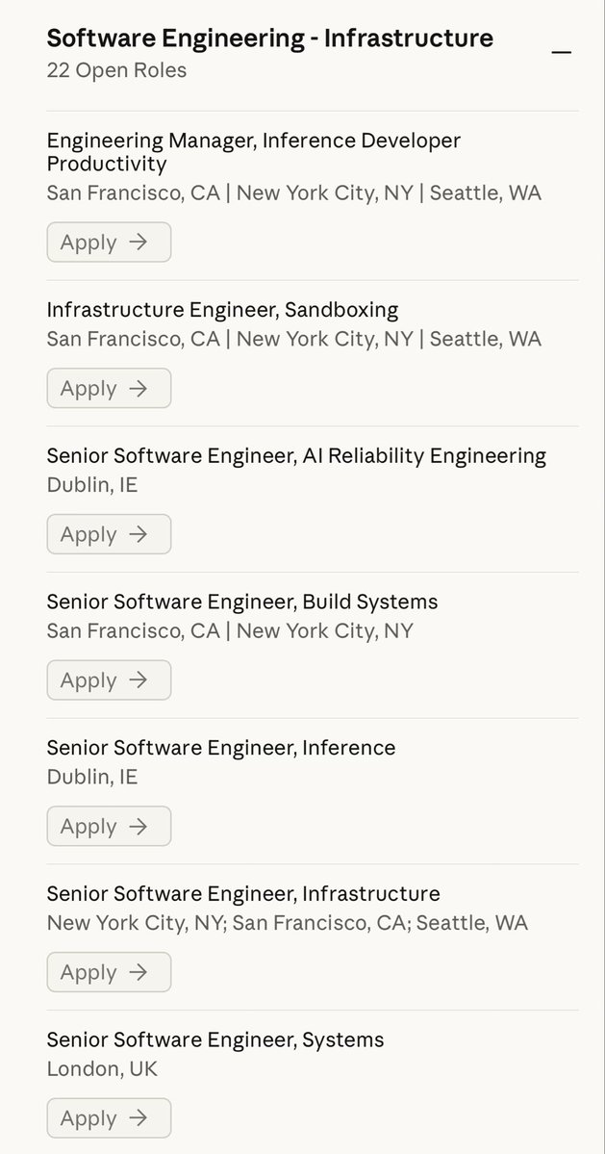Select the 22 Open Roles label
This screenshot has height=1154, width=605.
coord(116,70)
